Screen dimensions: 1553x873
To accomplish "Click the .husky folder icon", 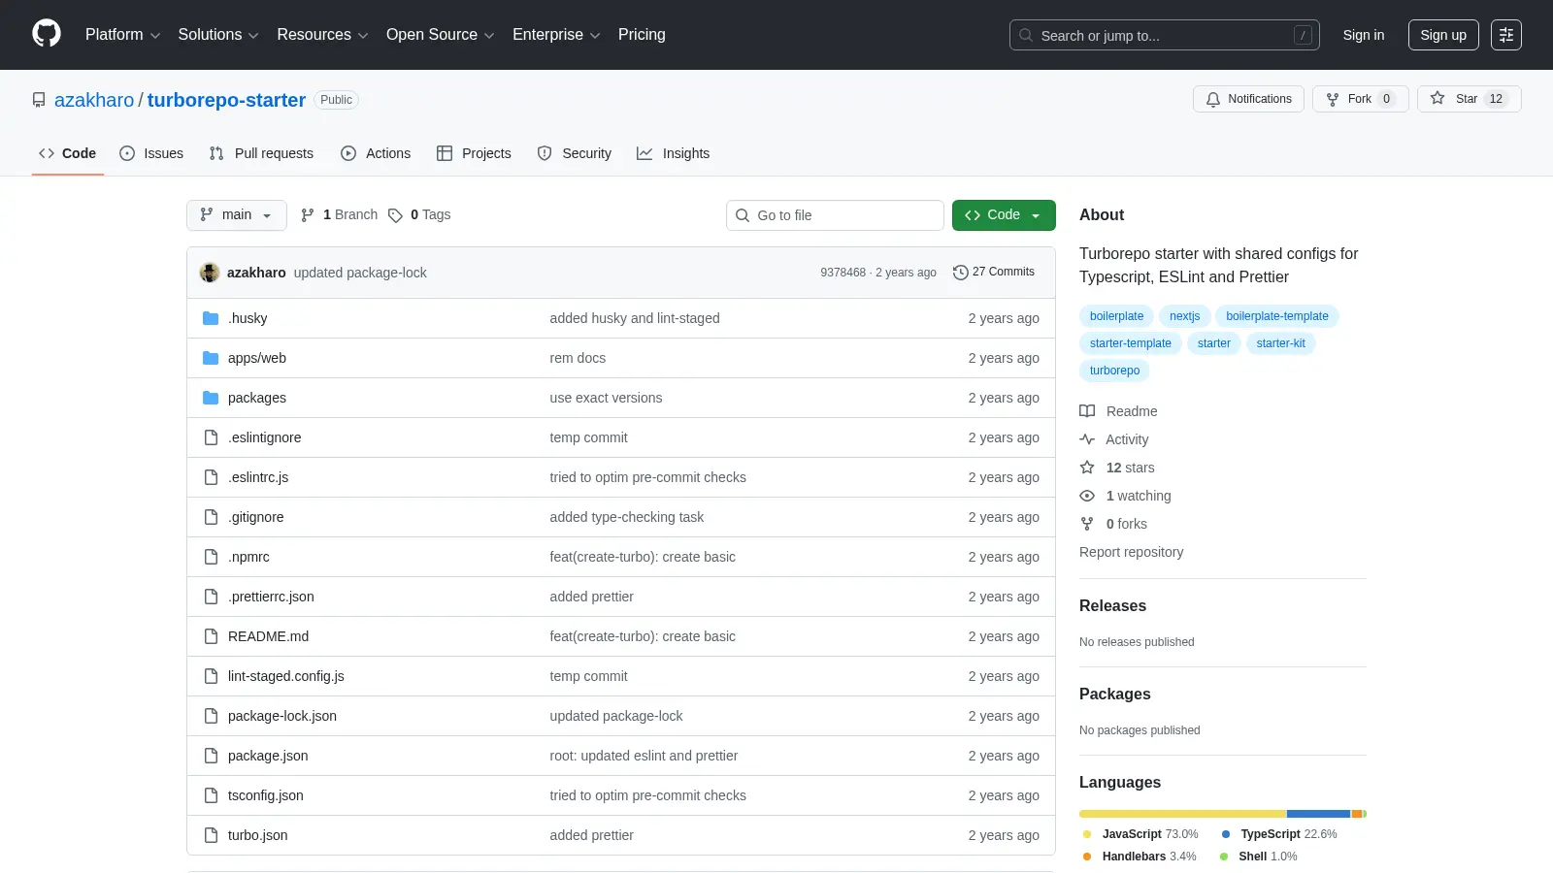I will coord(211,318).
